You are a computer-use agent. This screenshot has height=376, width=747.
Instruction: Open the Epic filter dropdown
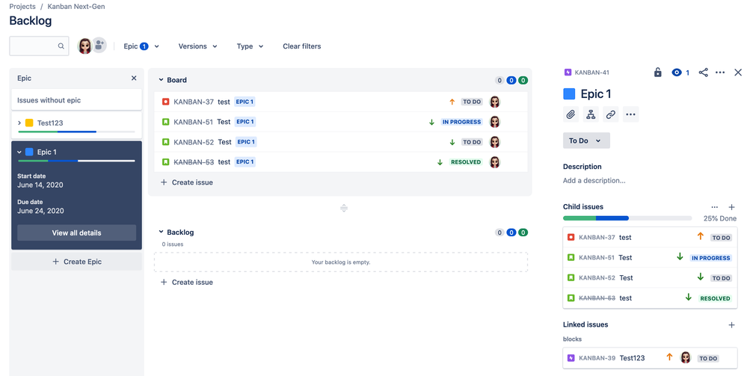tap(141, 46)
